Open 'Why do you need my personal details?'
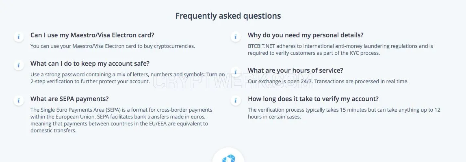 pyautogui.click(x=306, y=35)
